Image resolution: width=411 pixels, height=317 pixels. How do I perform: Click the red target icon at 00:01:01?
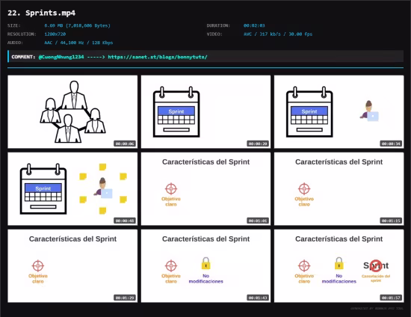[171, 188]
